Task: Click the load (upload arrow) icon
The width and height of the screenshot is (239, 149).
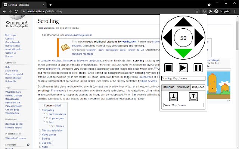Action: pyautogui.click(x=193, y=97)
